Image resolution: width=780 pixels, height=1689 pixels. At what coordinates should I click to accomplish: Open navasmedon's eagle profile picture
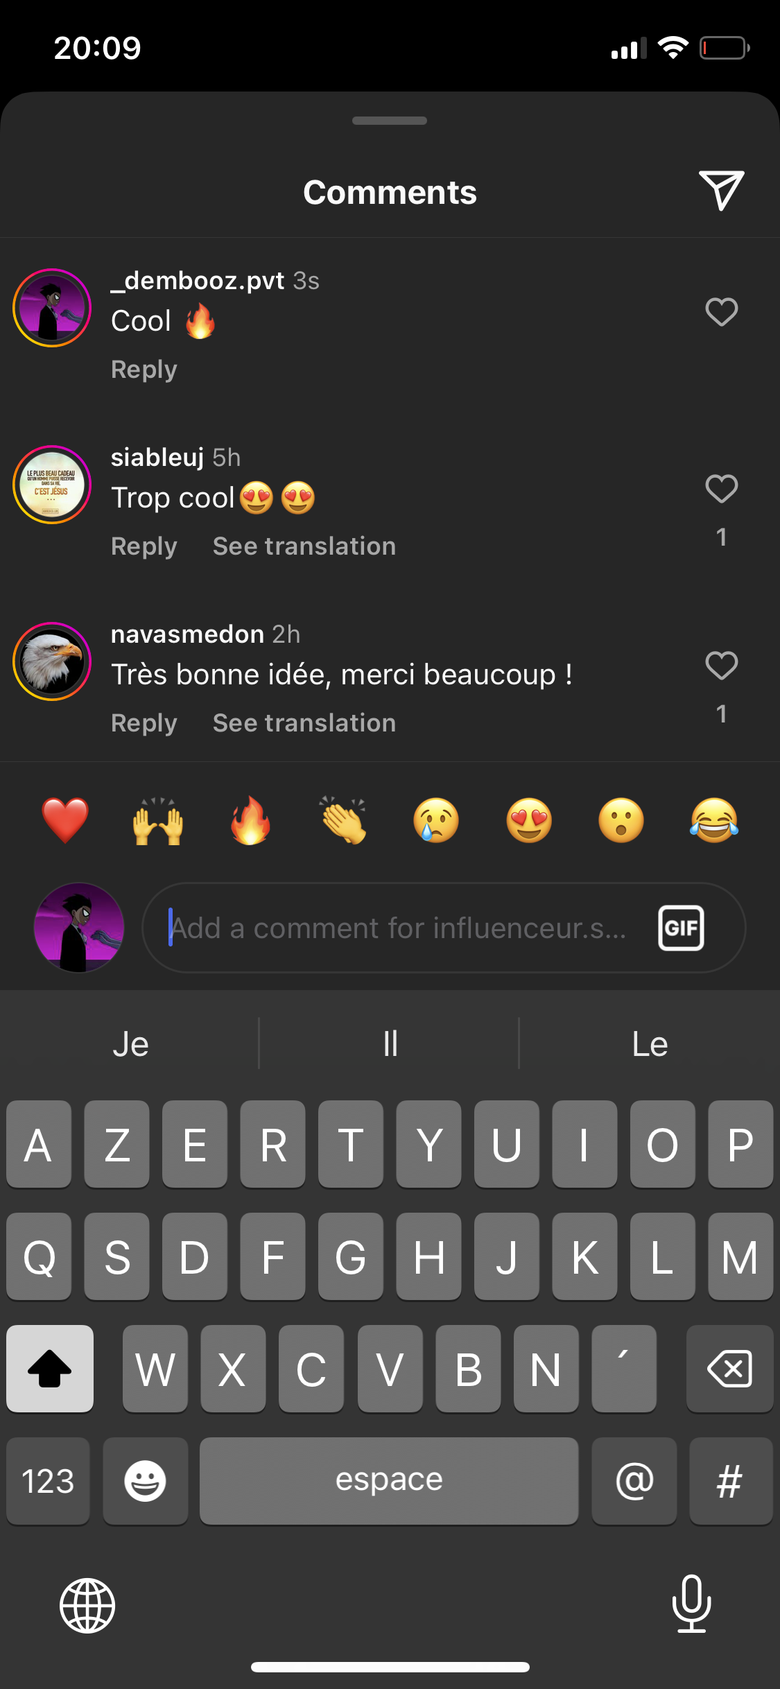tap(52, 661)
